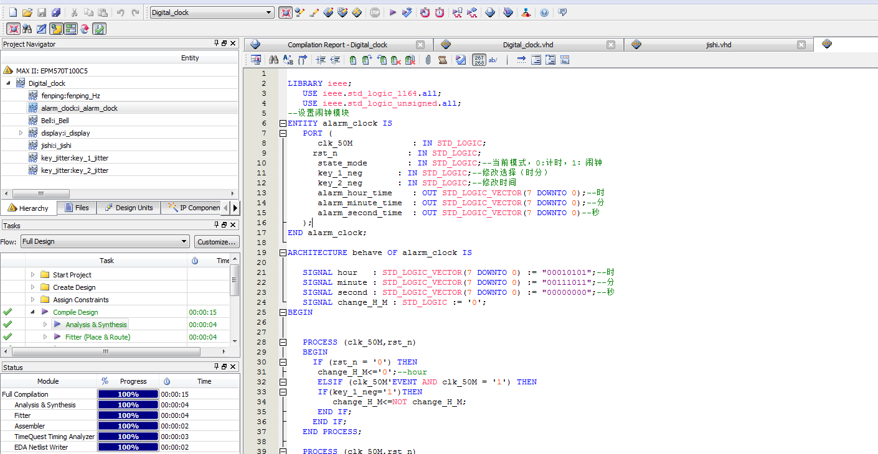
Task: Select jishi:i_jishi in the hierarchy
Action: [x=56, y=146]
